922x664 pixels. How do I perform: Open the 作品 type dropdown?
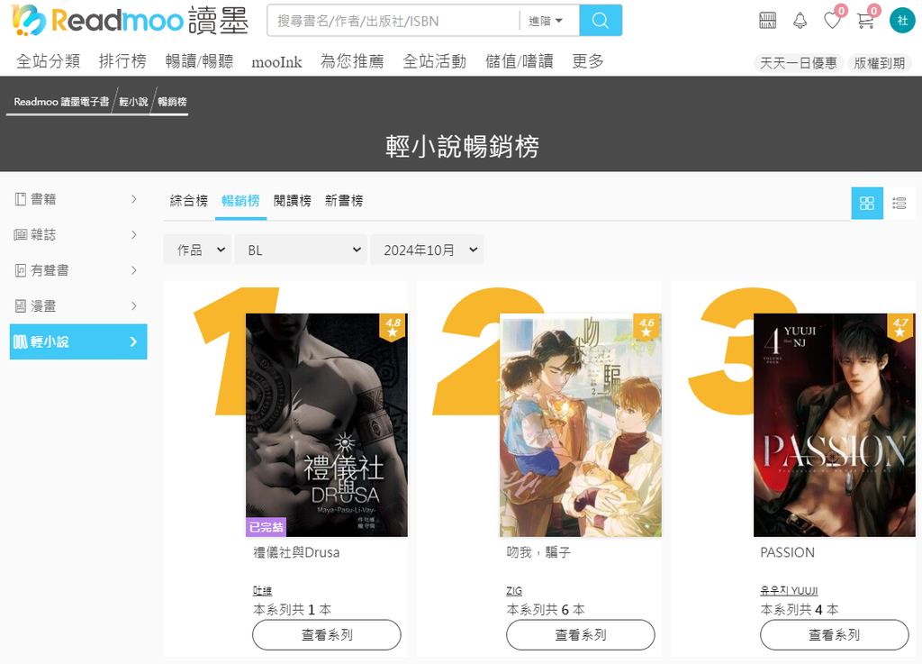pyautogui.click(x=197, y=250)
